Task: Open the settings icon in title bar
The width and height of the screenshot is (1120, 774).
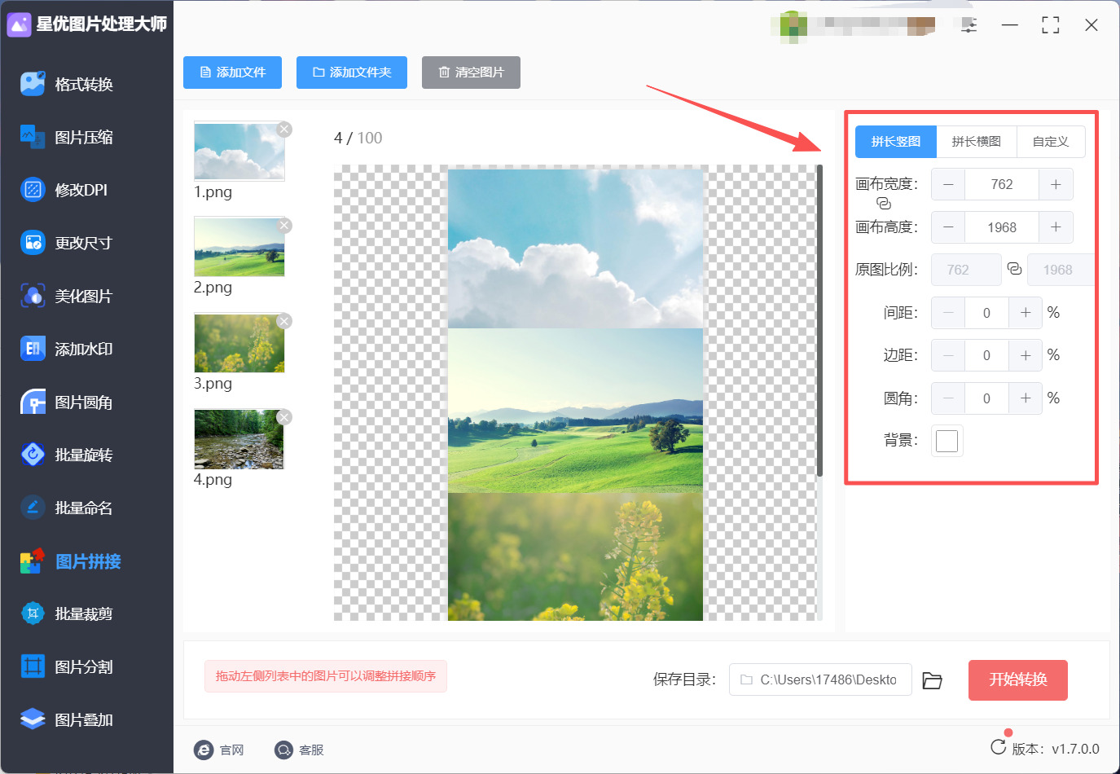Action: point(968,25)
